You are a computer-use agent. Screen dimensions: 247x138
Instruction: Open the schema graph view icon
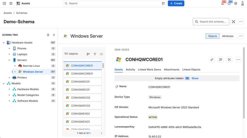click(234, 22)
